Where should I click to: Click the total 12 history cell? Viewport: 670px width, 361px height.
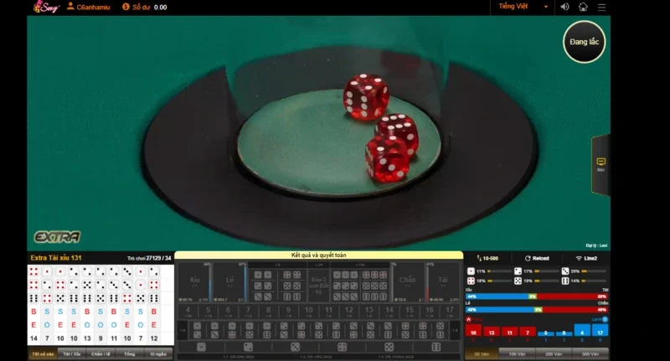click(154, 338)
